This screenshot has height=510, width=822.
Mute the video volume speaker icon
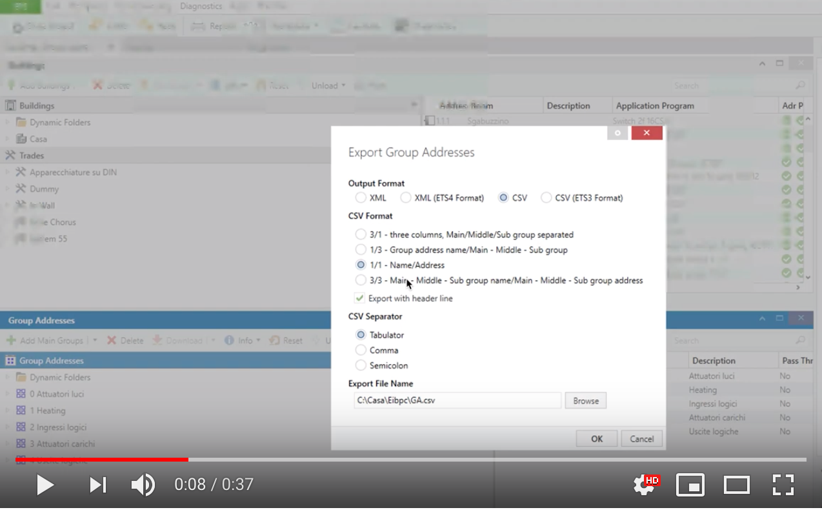pyautogui.click(x=143, y=485)
